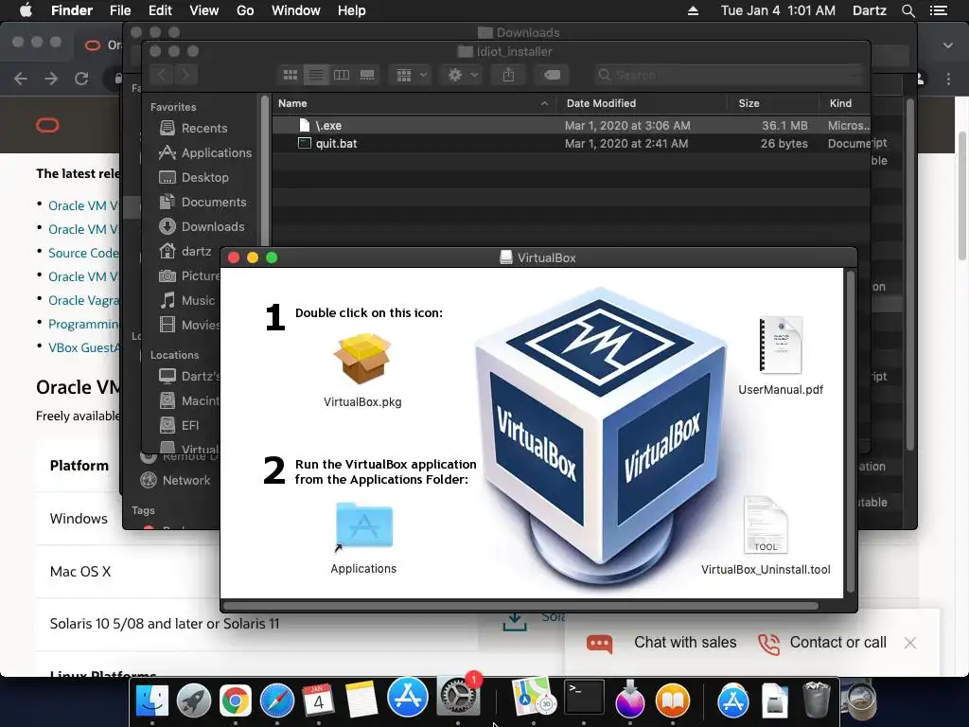Open Notification Center list icon

click(x=939, y=10)
